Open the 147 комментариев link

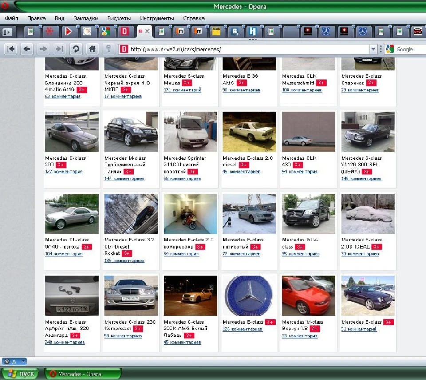click(124, 178)
